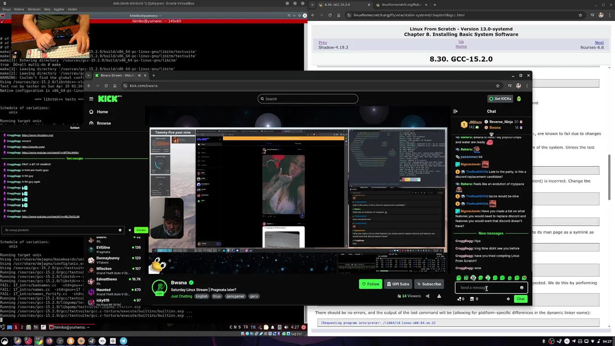Open the emoji picker in chat

(x=522, y=288)
